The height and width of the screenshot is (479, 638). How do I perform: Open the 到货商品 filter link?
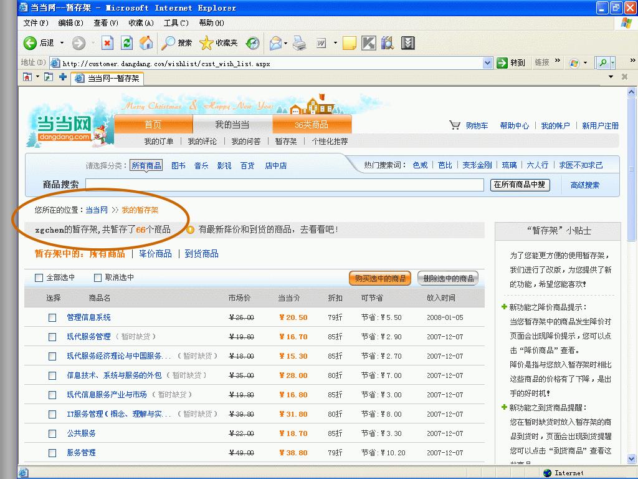coord(201,254)
